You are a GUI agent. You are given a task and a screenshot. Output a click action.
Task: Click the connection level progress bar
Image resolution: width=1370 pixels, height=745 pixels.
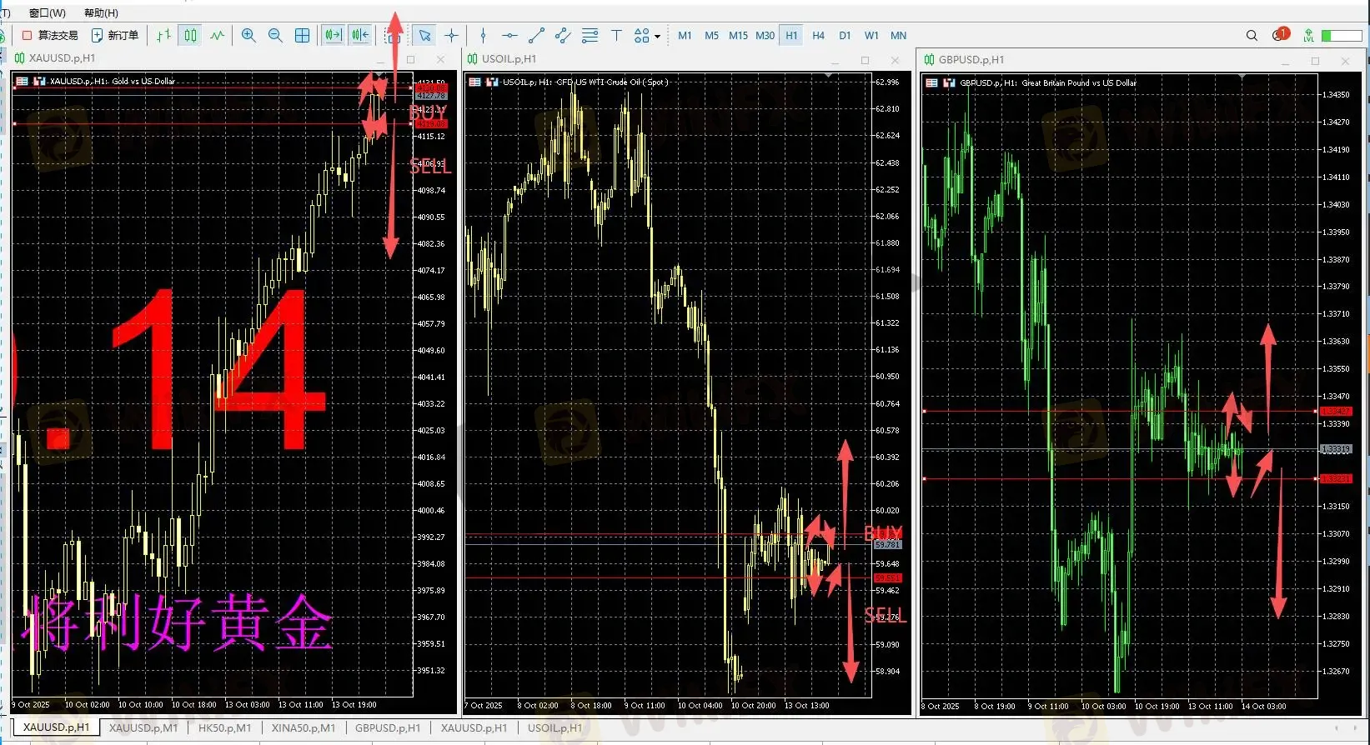pos(1341,35)
